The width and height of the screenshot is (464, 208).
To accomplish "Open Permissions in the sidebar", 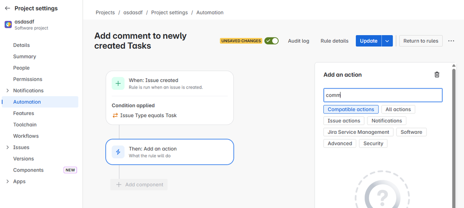I will (27, 79).
